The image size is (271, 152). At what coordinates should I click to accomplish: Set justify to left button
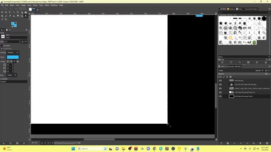(8, 62)
